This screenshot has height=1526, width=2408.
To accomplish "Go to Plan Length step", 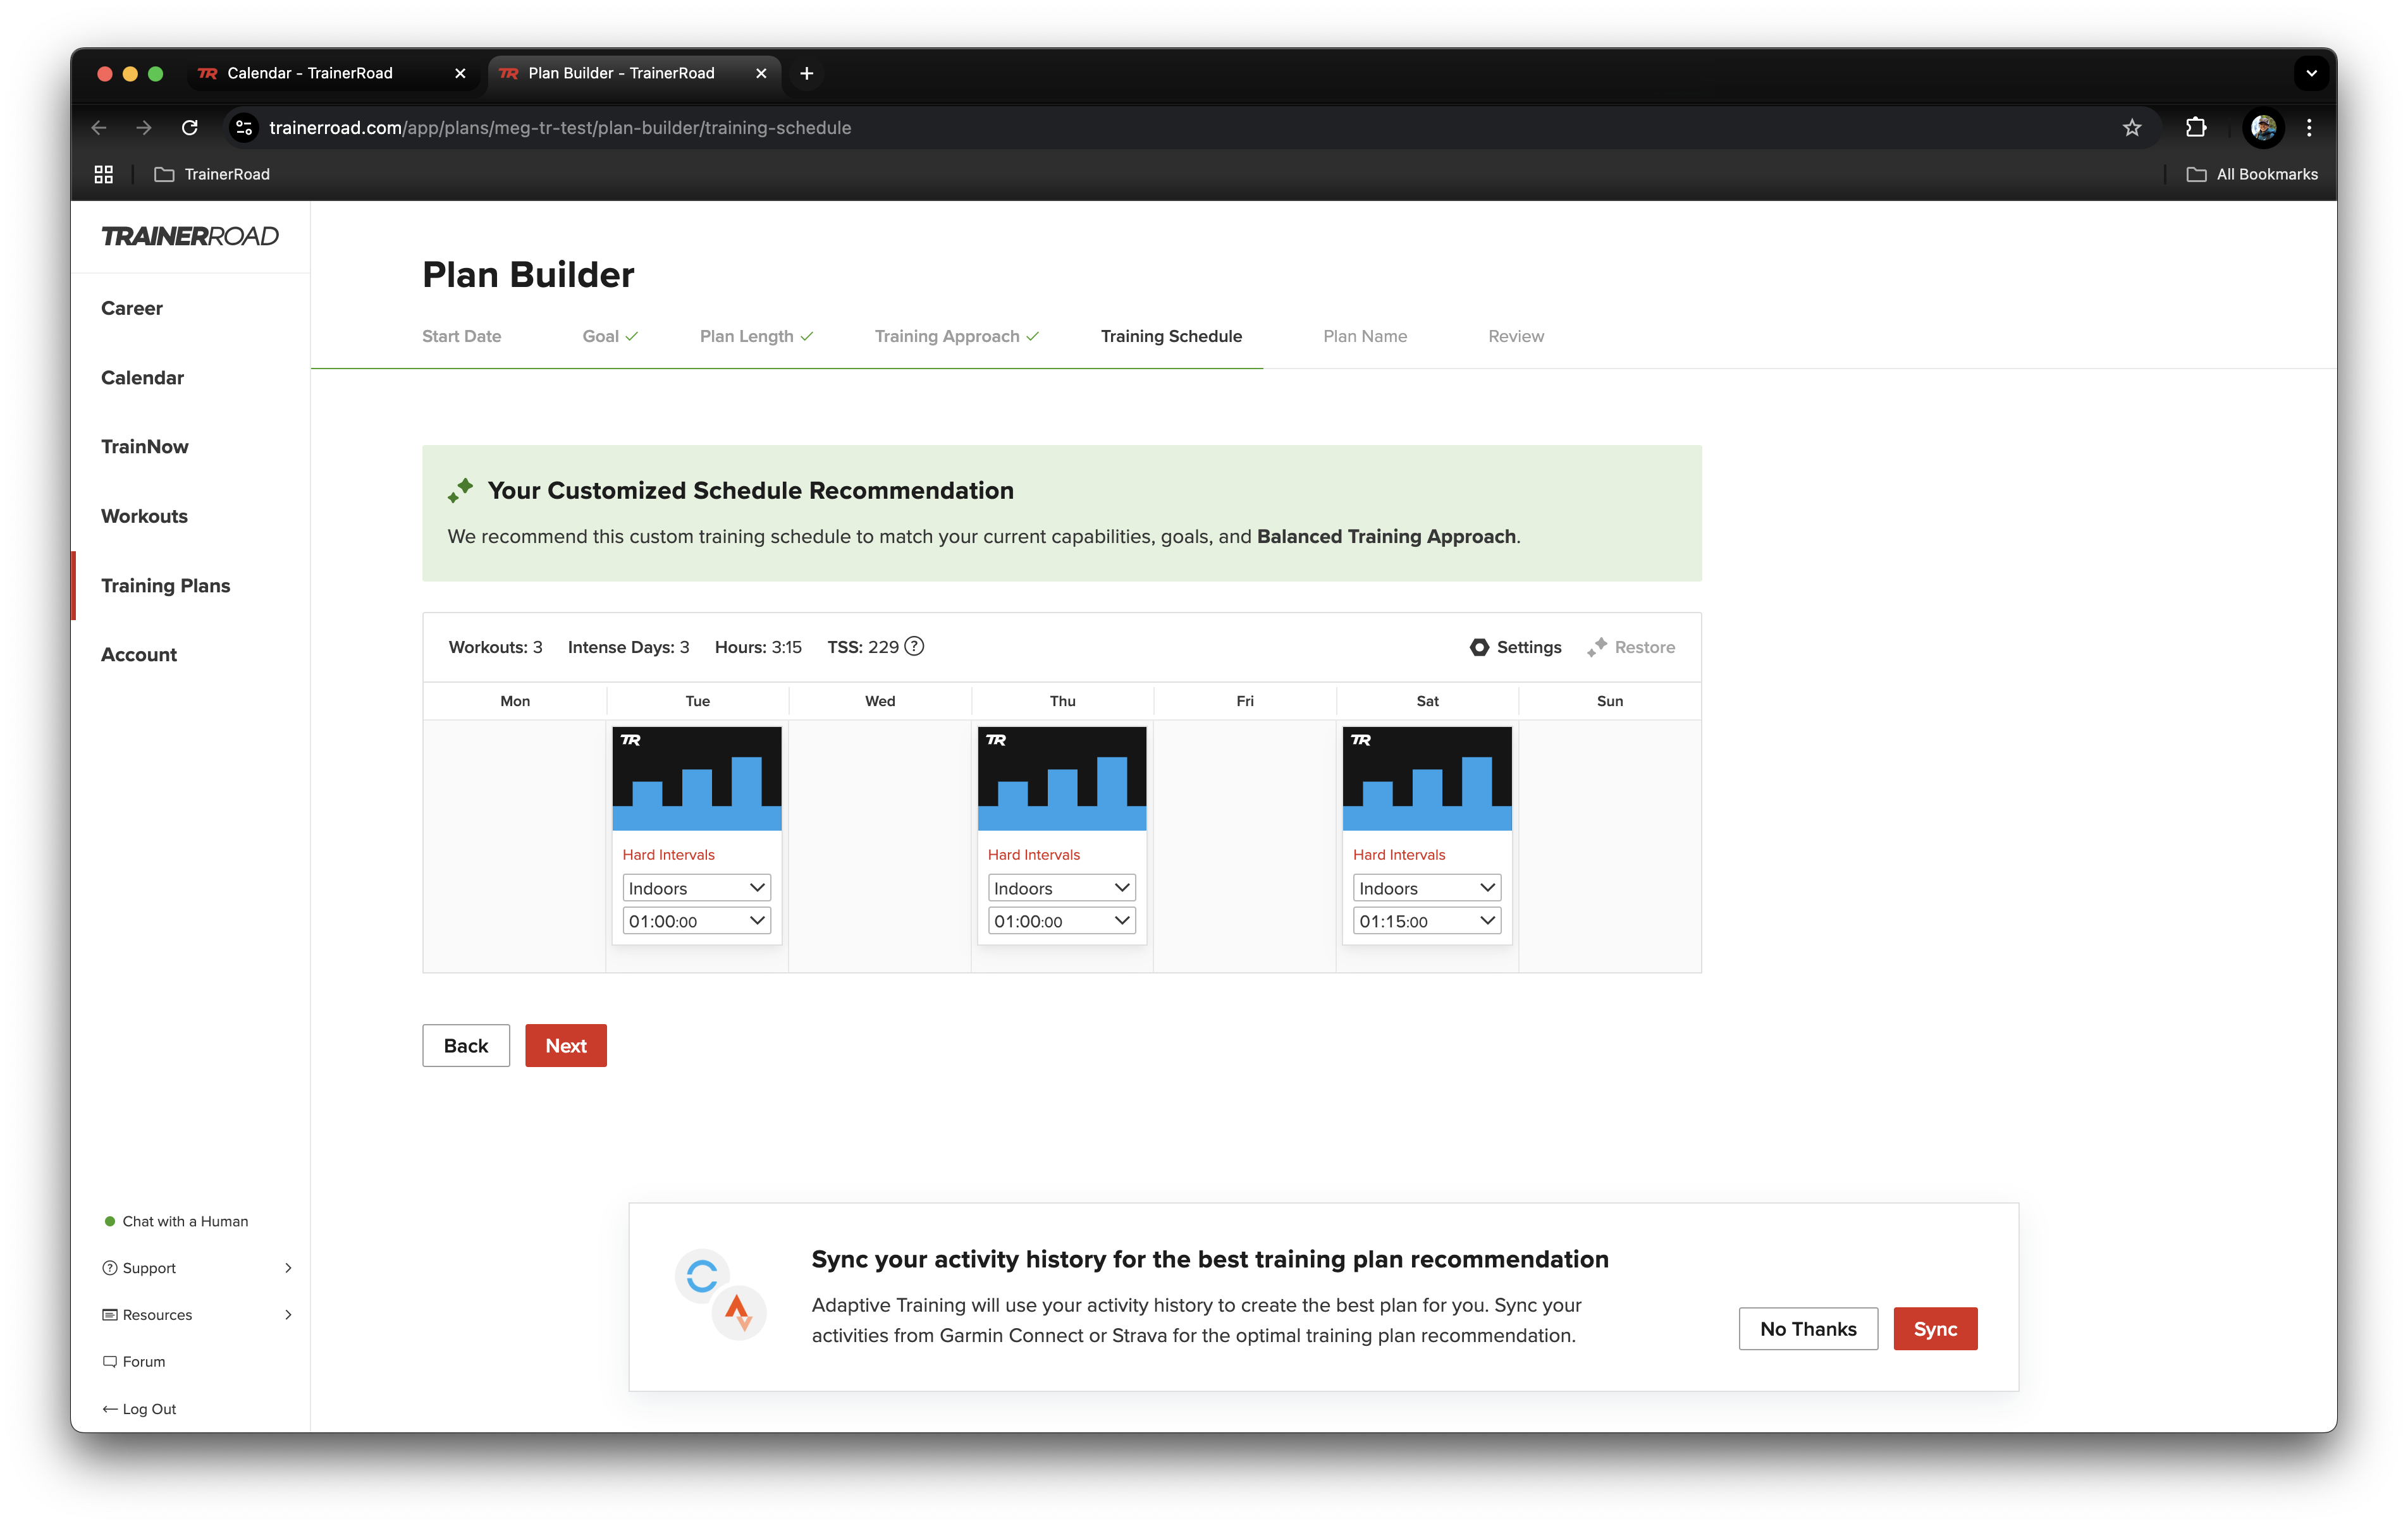I will click(x=756, y=336).
